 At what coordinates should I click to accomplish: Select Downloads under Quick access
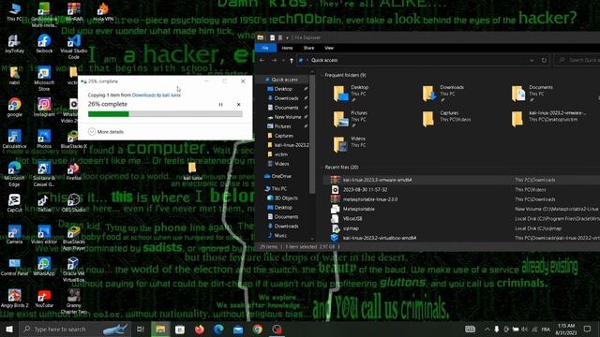point(286,98)
